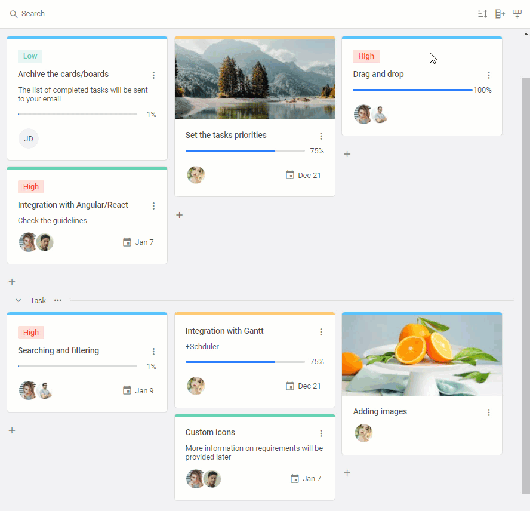Click the mountain lake card image
Viewport: 530px width, 511px height.
coord(255,79)
